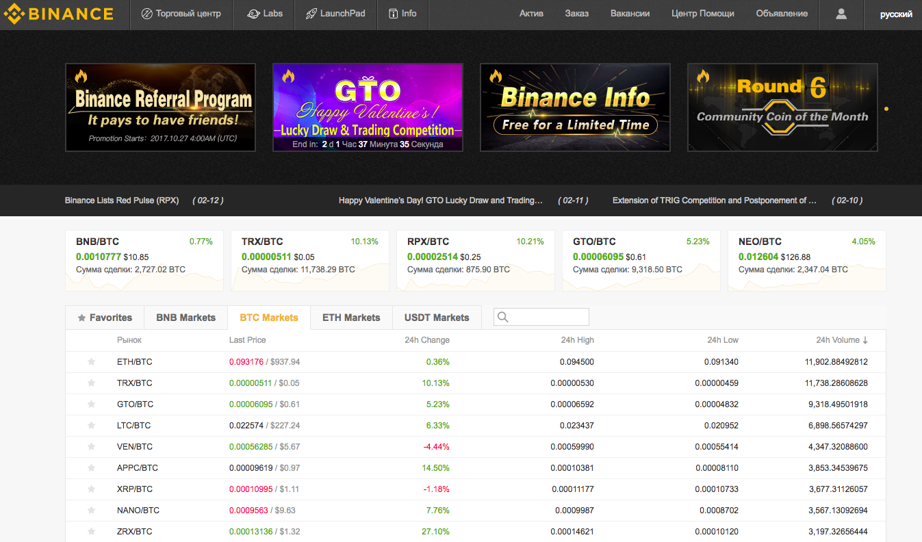Open Binance Lists Red Pulse announcement
Viewport: 922px width, 542px height.
[x=122, y=201]
